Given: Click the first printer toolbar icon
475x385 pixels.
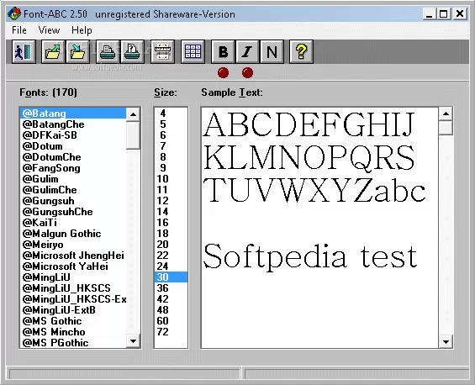Looking at the screenshot, I should click(x=108, y=52).
